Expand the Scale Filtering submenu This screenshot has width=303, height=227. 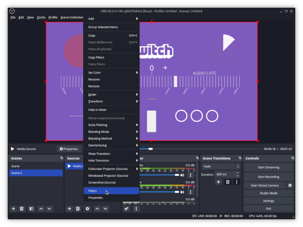coord(111,125)
